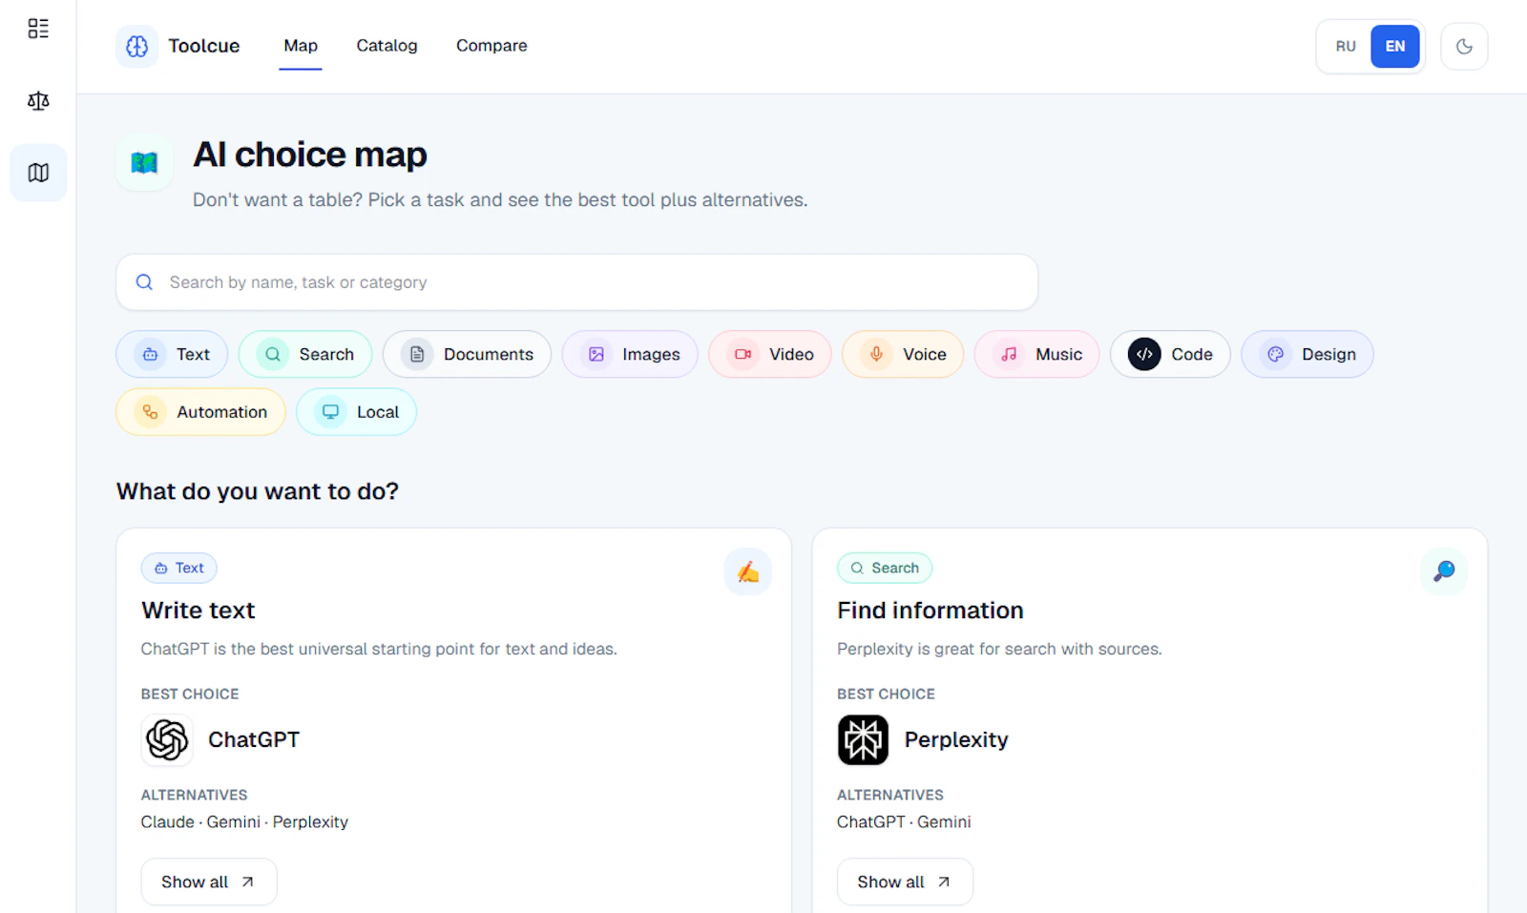The image size is (1527, 913).
Task: Filter by the Images category chip
Action: [x=630, y=354]
